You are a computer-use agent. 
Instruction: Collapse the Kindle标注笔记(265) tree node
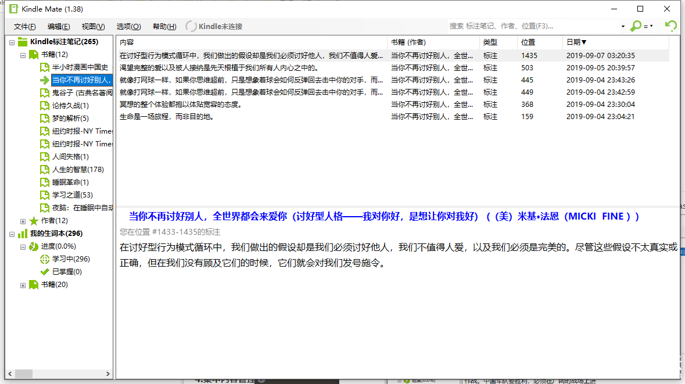(x=12, y=42)
